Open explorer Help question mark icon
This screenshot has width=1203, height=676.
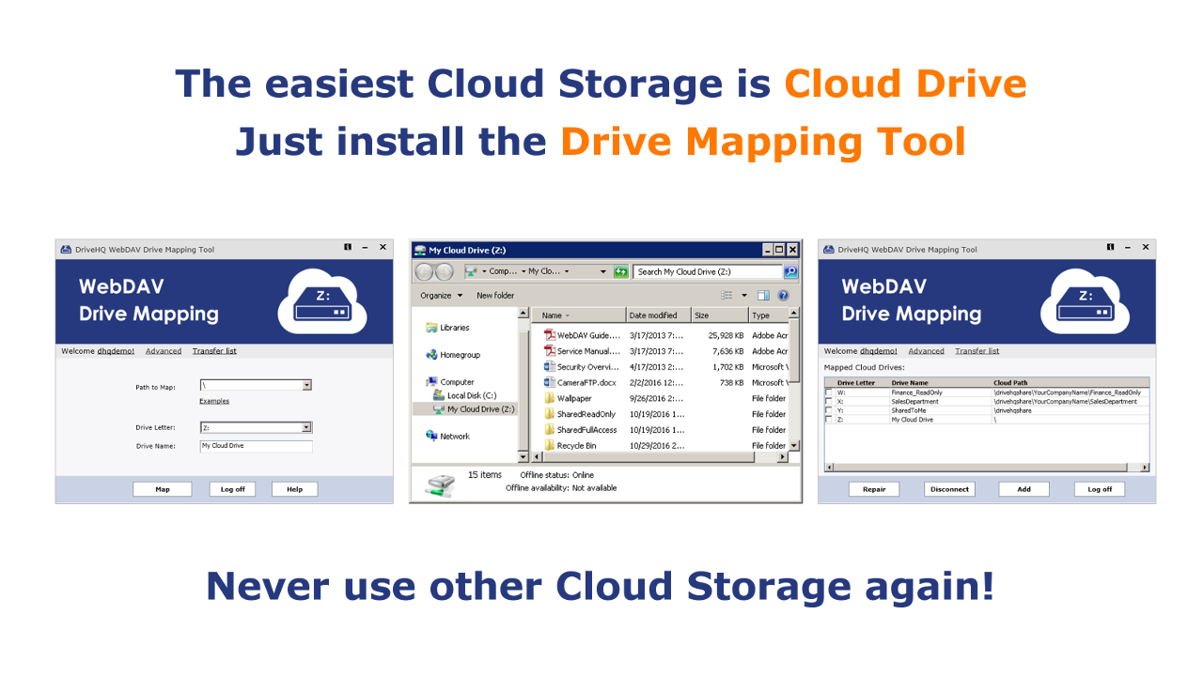(783, 296)
